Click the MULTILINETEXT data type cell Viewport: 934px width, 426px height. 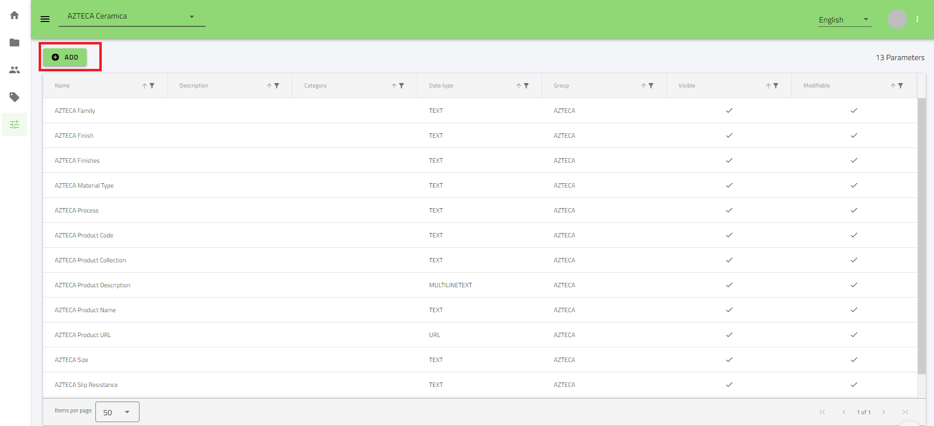coord(451,285)
